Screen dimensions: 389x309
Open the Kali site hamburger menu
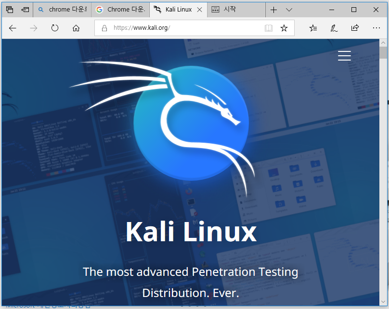(344, 55)
